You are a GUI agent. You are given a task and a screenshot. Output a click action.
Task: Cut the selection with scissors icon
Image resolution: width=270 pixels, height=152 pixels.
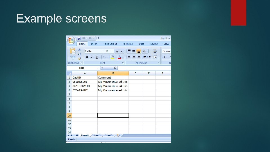[x=79, y=50]
